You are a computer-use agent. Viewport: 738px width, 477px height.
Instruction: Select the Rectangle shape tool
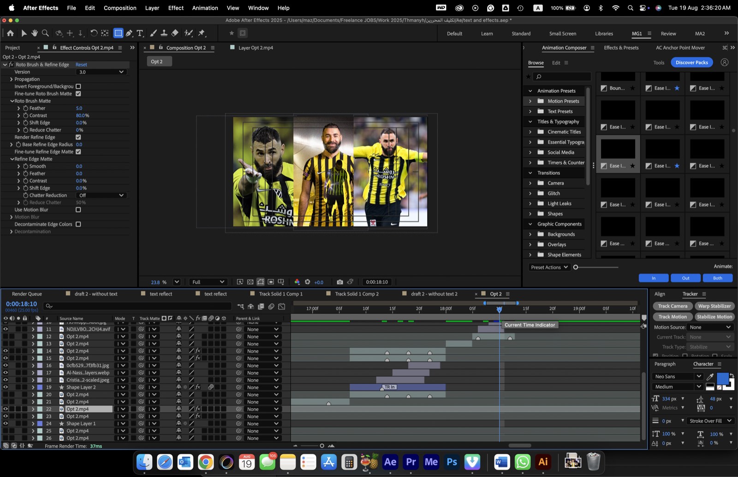point(119,33)
